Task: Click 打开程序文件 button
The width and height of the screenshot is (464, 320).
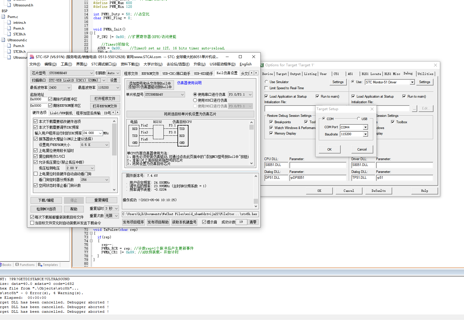Action: (x=105, y=99)
